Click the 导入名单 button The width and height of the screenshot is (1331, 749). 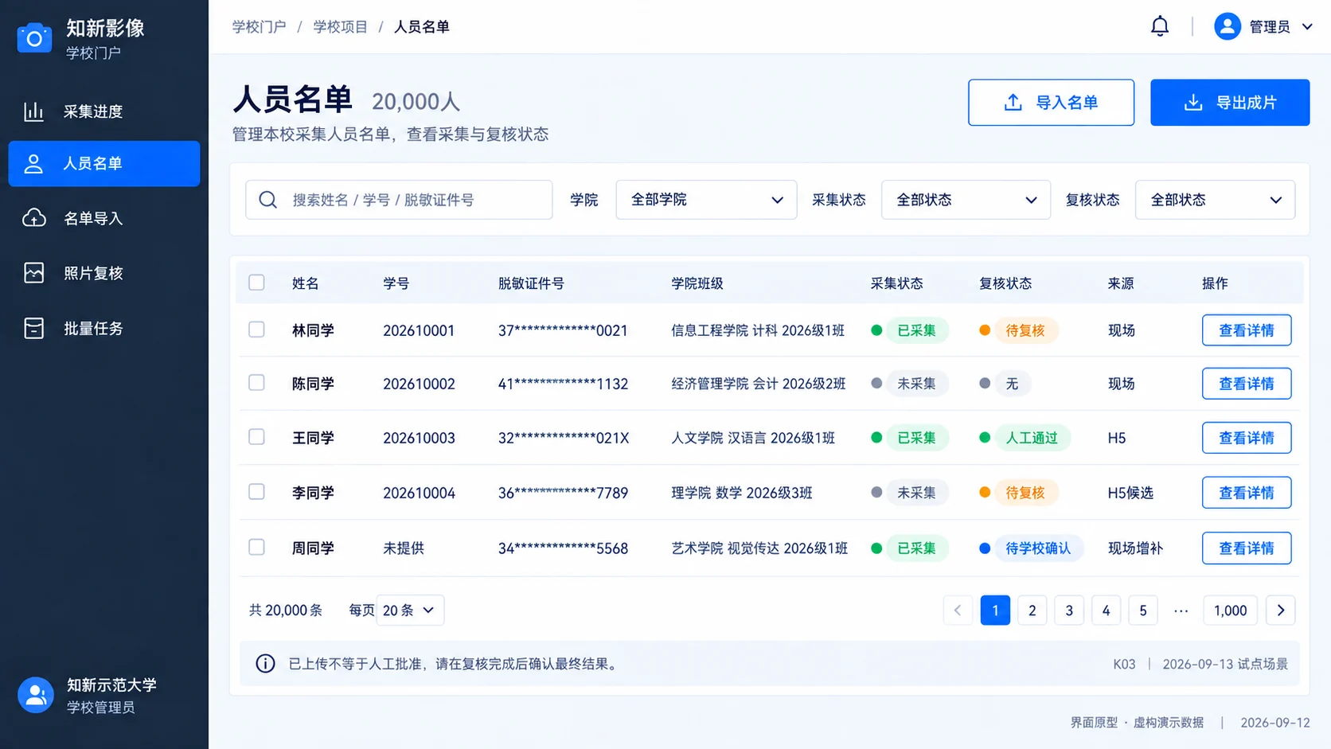1051,103
